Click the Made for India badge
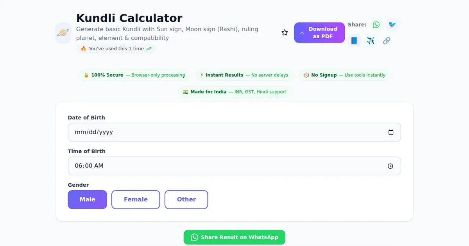Screen dimensions: 469x246 234,92
